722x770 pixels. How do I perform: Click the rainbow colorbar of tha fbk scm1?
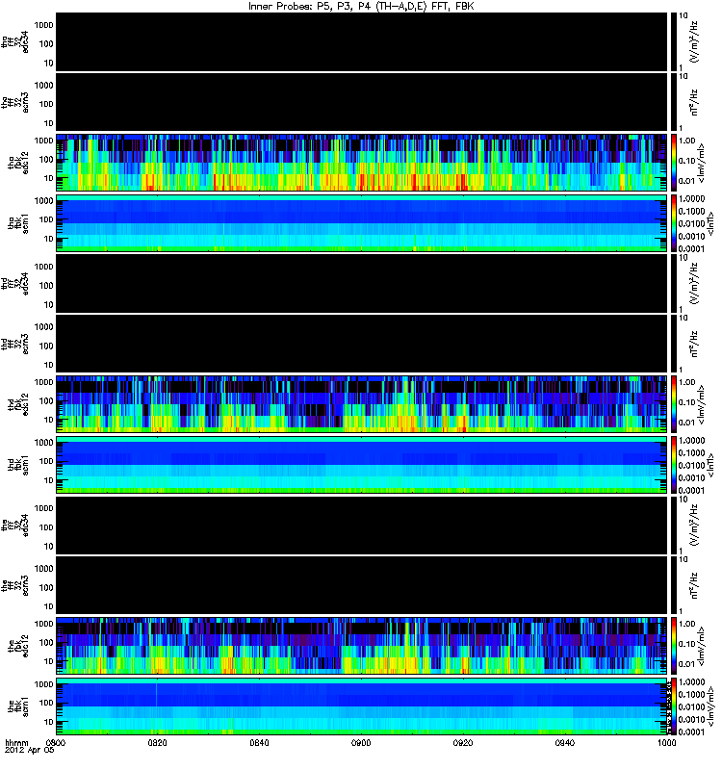tap(673, 223)
